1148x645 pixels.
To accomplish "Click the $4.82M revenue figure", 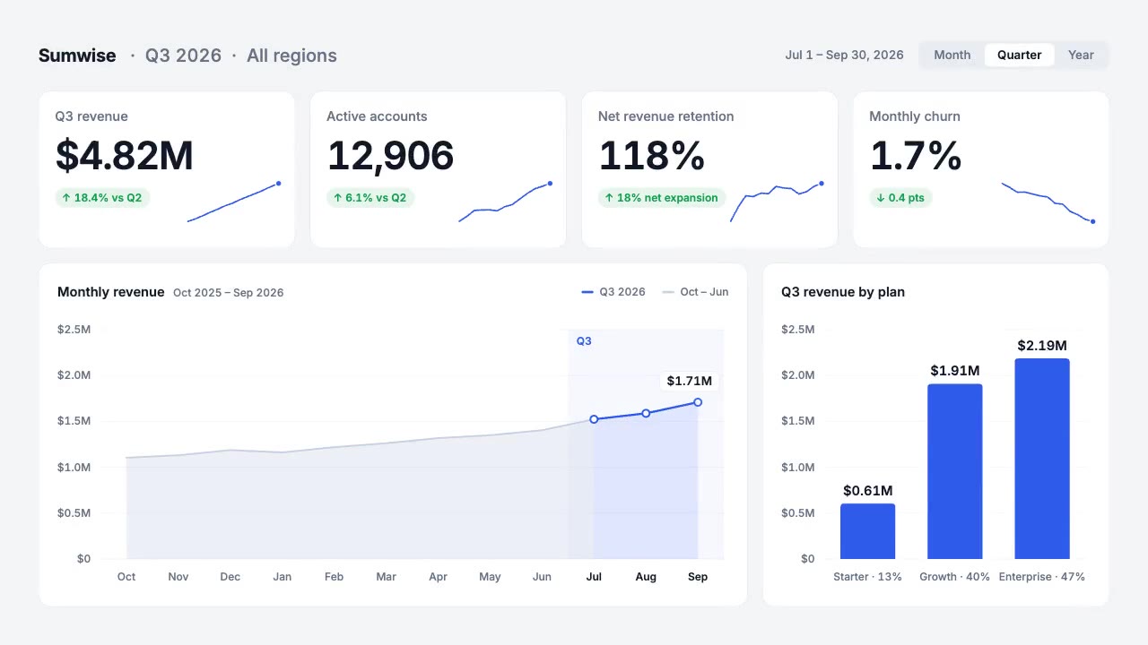I will [125, 156].
